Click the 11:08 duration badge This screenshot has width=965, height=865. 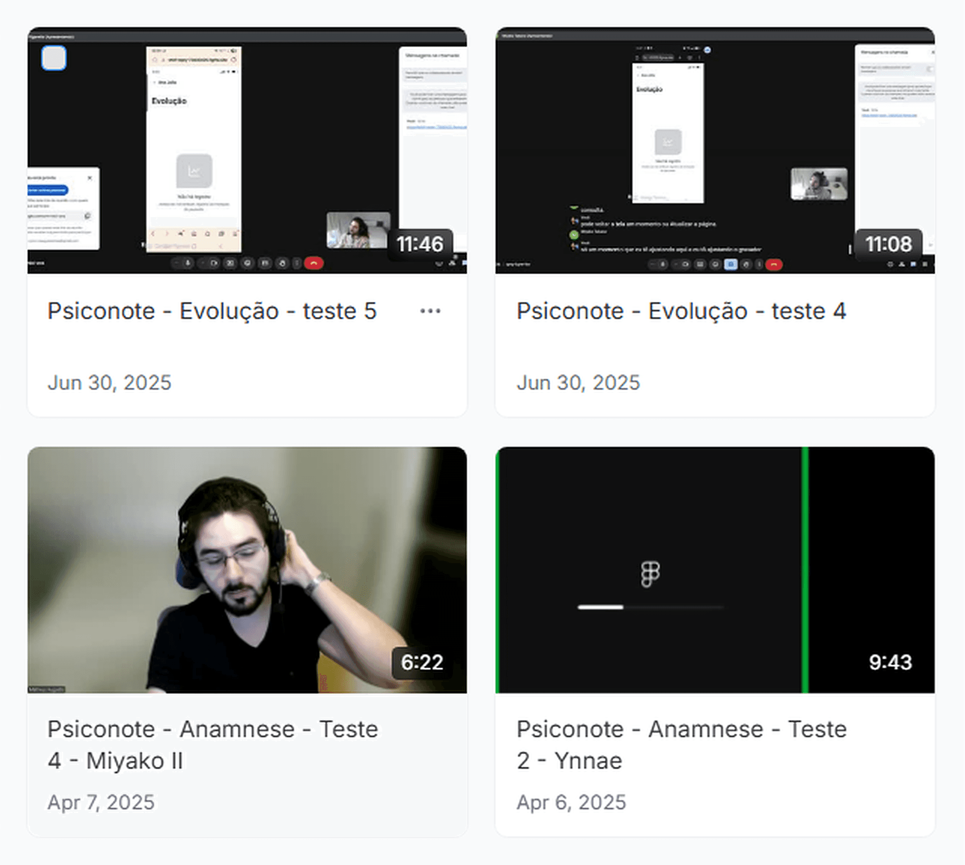tap(888, 245)
